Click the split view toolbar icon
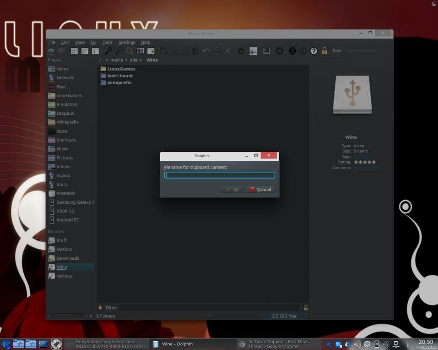 (151, 51)
